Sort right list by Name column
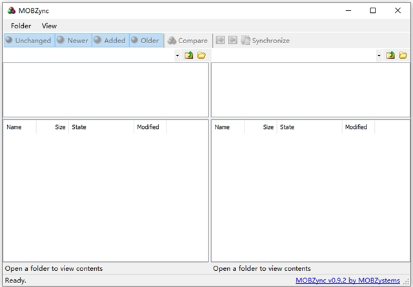This screenshot has width=413, height=287. (228, 127)
